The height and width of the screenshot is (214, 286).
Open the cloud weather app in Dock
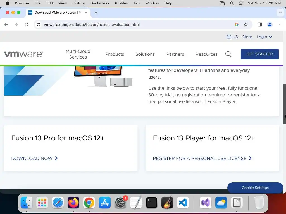[x=221, y=203]
